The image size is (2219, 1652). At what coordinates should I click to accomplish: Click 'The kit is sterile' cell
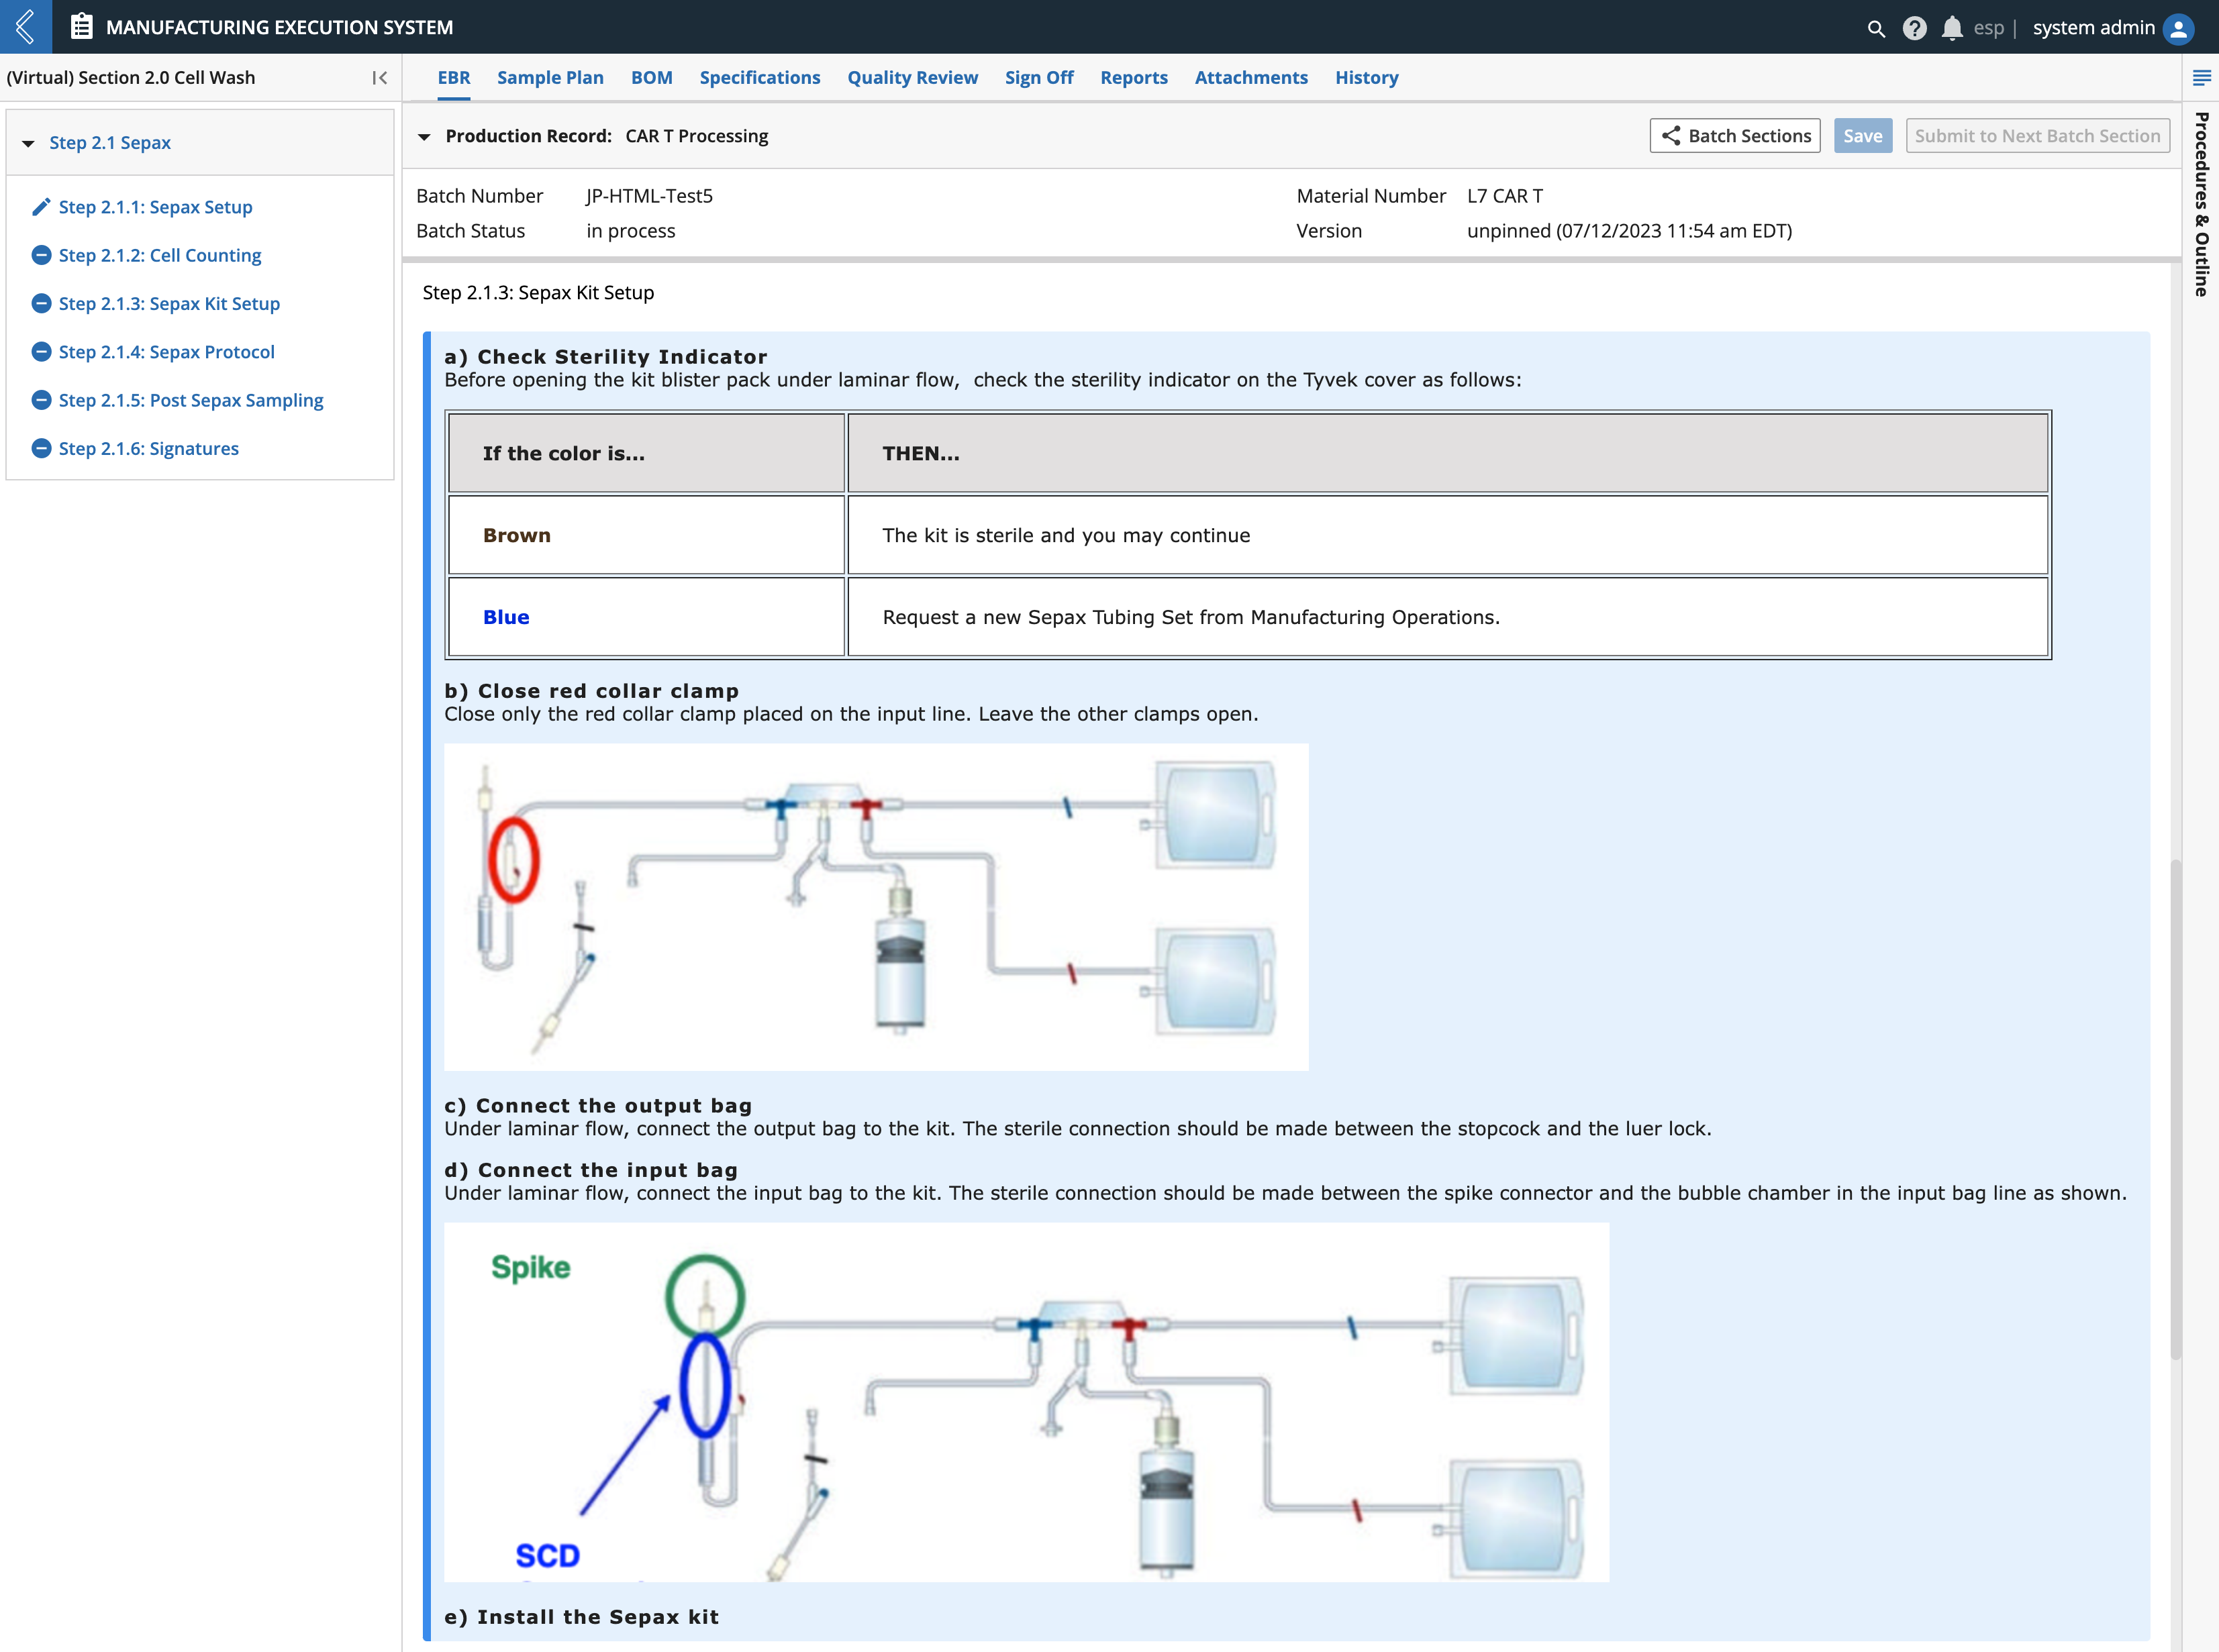pos(1448,535)
